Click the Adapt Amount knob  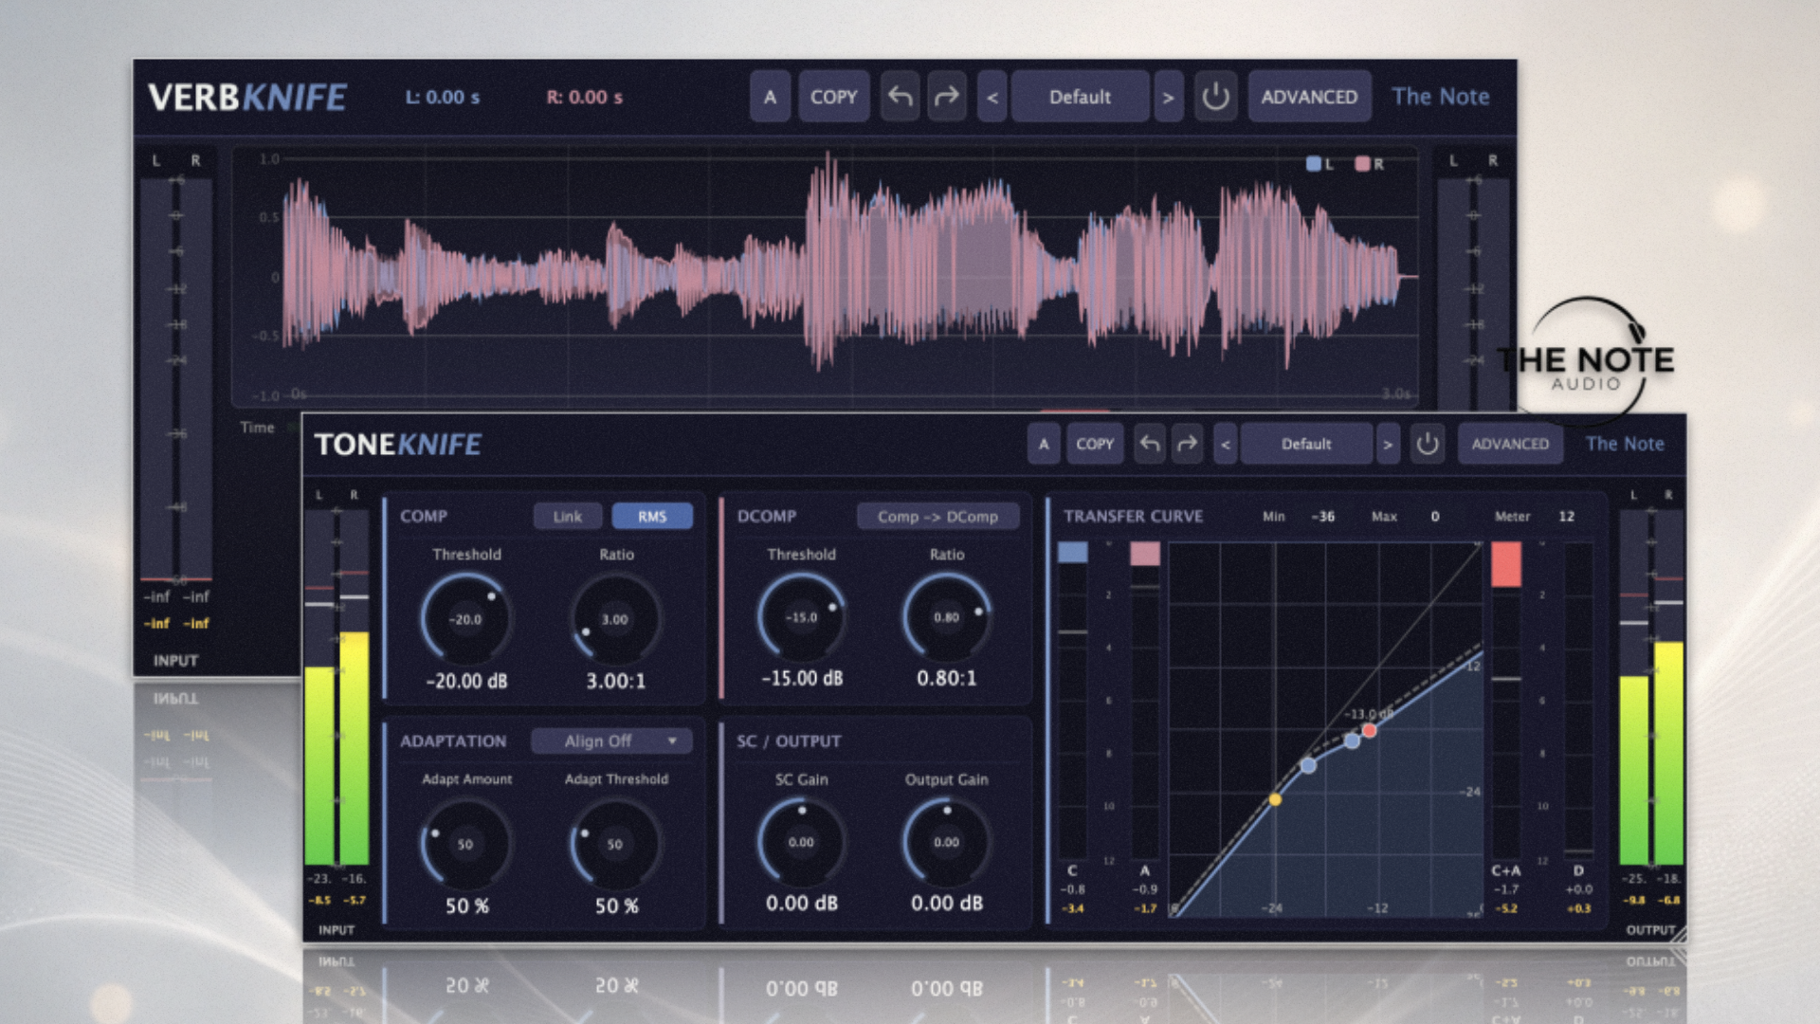point(465,844)
